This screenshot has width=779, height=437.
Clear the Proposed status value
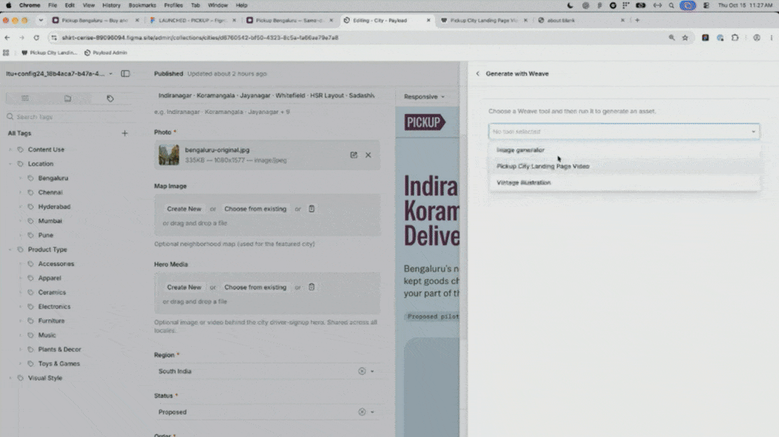[361, 412]
